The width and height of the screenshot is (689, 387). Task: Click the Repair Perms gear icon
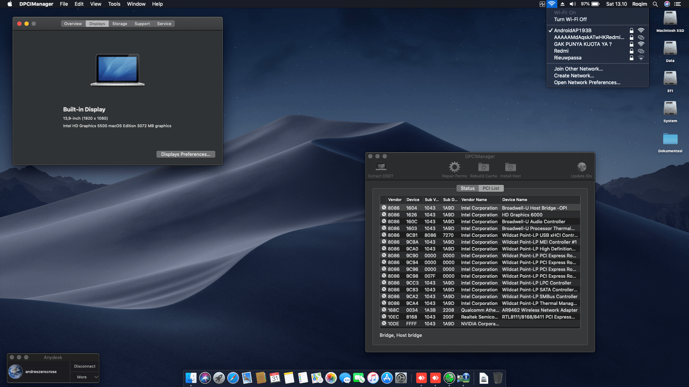454,167
